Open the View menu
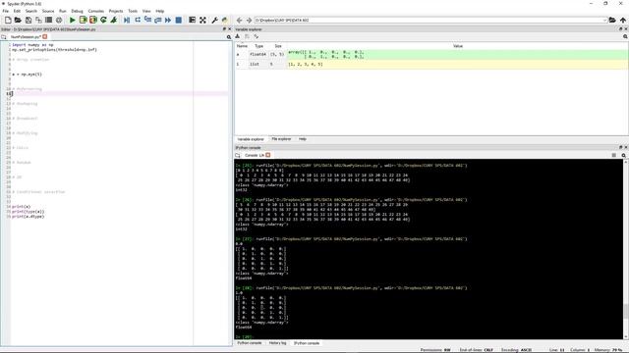The height and width of the screenshot is (353, 629). click(x=146, y=11)
